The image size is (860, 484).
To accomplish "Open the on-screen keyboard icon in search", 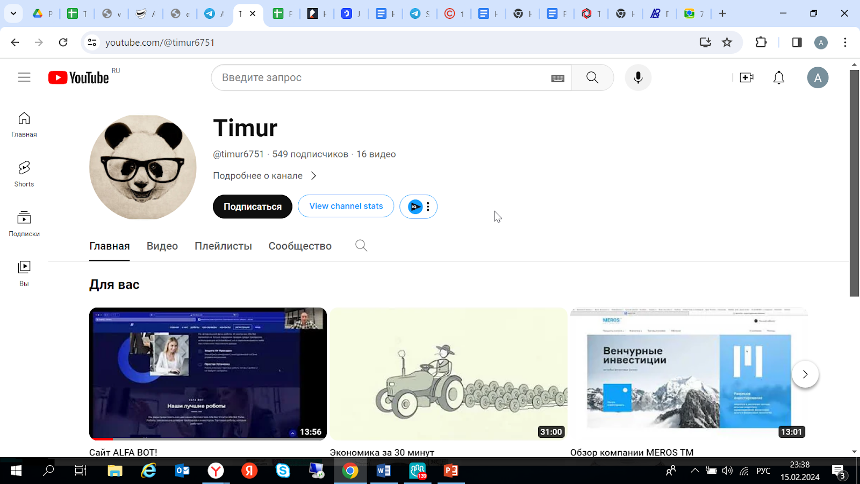I will (x=557, y=78).
